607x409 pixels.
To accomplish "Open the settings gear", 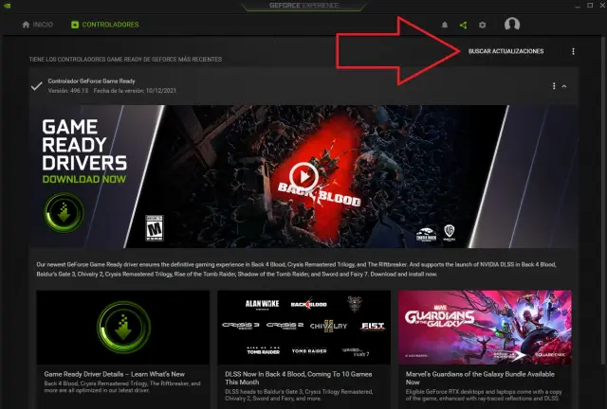I will [x=482, y=25].
